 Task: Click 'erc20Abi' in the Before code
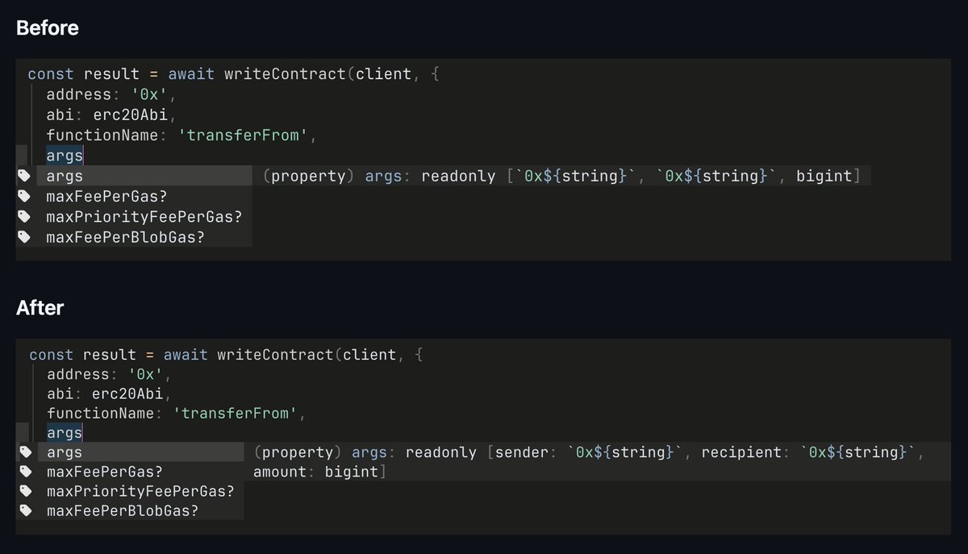coord(131,115)
